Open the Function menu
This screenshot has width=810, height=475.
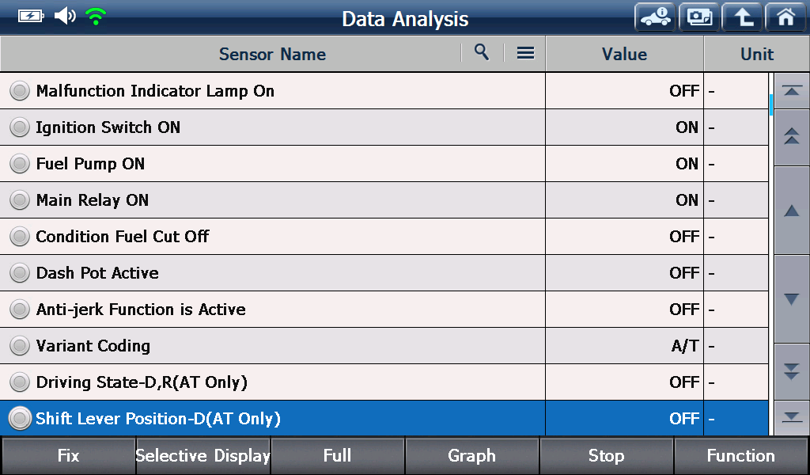[x=740, y=456]
